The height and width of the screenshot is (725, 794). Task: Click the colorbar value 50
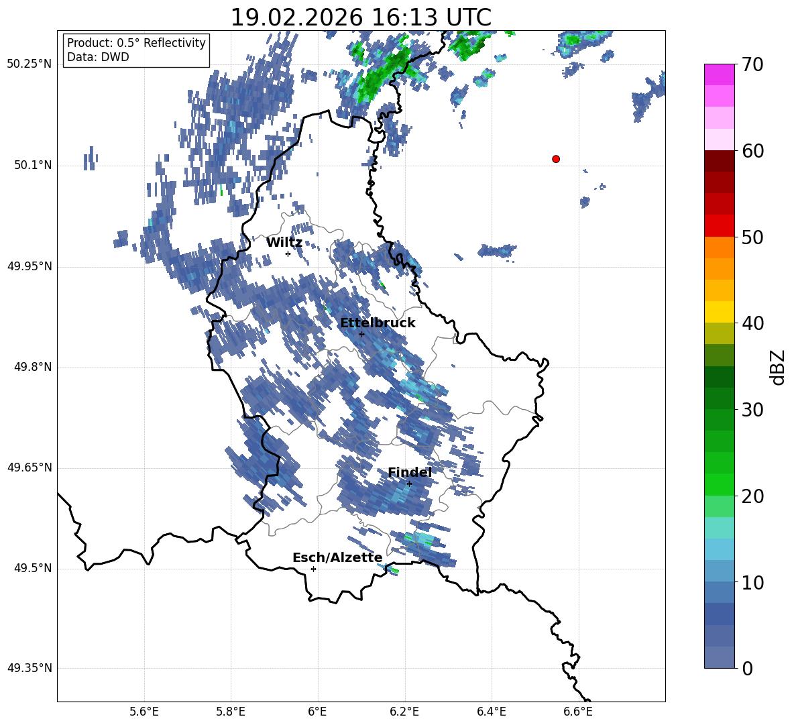(x=752, y=237)
